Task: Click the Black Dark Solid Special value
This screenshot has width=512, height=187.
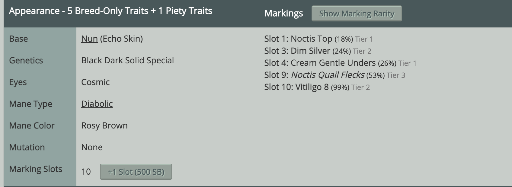Action: pos(127,60)
